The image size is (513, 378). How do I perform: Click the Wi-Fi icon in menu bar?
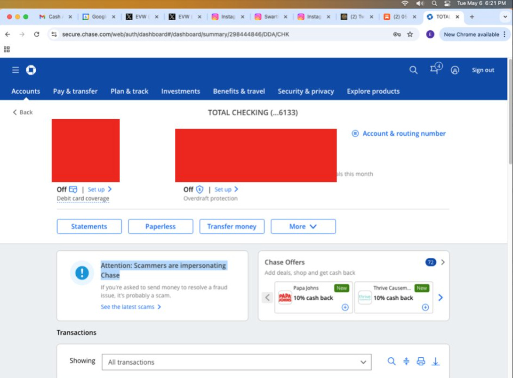point(405,3)
